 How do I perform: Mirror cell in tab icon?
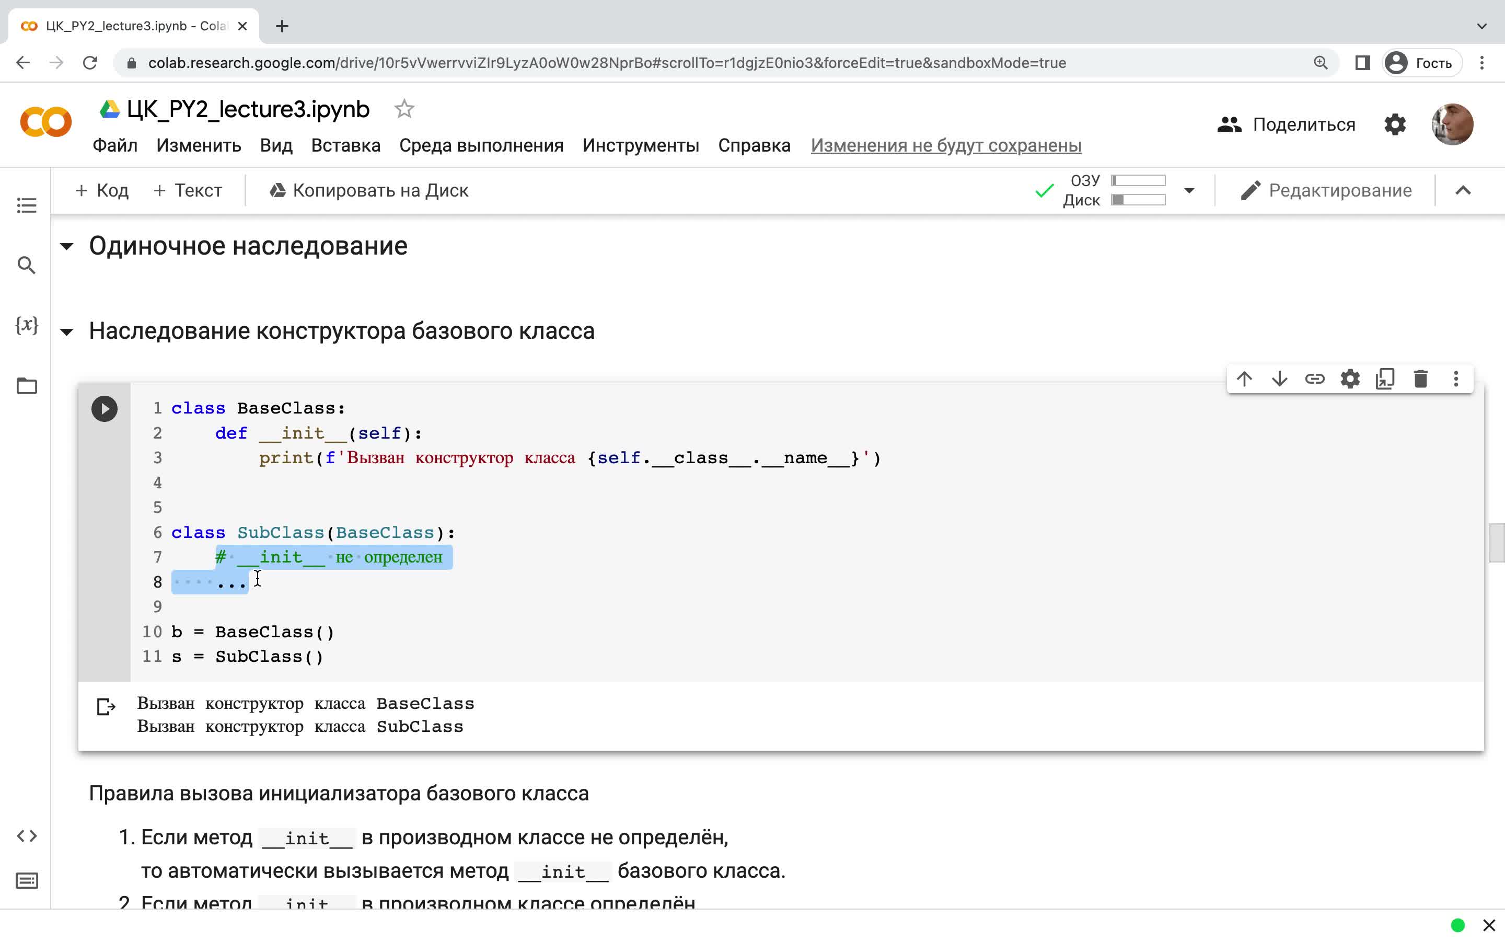[x=1385, y=379]
